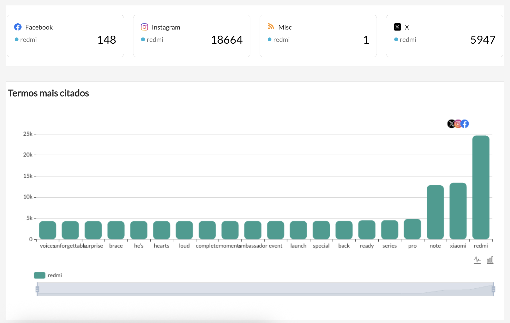The image size is (510, 323).
Task: Click the redmi label in the Facebook card
Action: pyautogui.click(x=28, y=40)
